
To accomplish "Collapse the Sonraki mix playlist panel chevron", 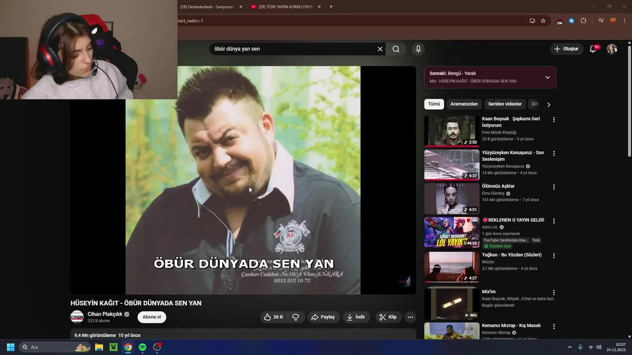I will 548,77.
